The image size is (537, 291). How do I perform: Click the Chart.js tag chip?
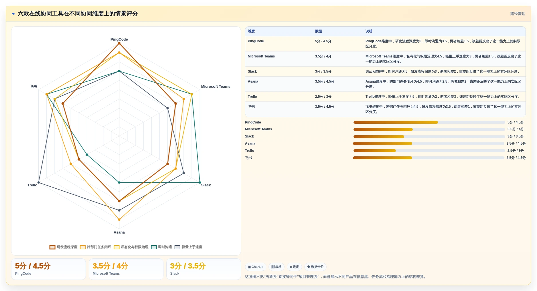[x=256, y=267]
